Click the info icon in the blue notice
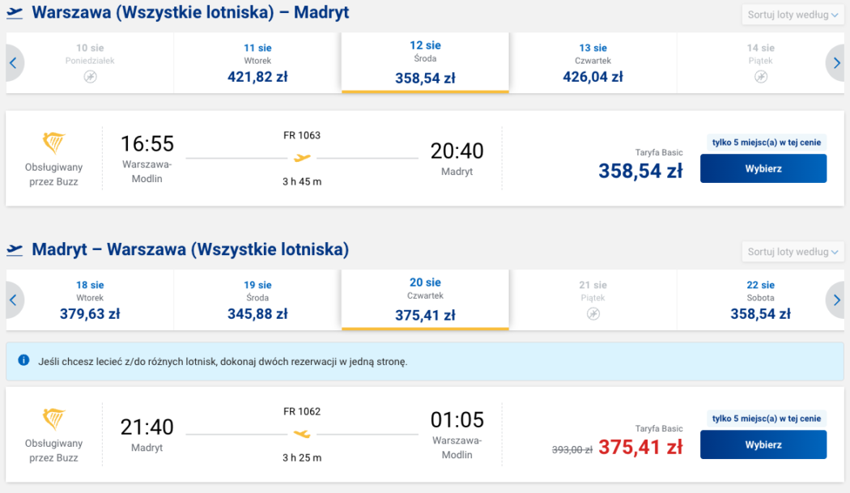850x493 pixels. (x=23, y=360)
